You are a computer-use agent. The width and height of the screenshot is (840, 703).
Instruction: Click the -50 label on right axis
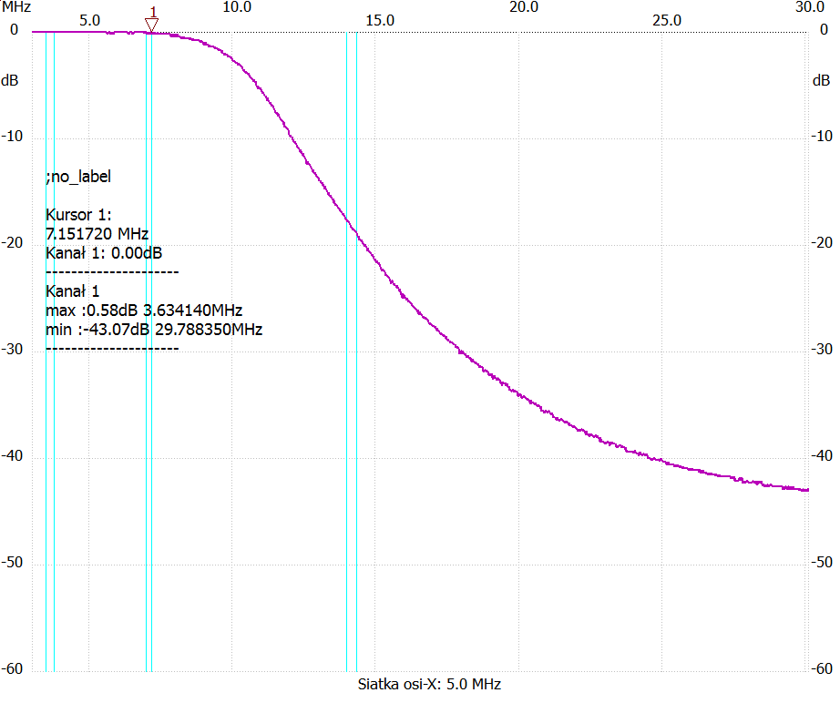820,563
